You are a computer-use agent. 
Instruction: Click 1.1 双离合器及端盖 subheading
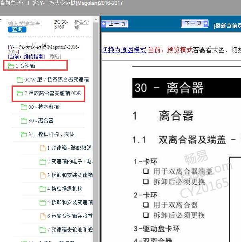(184, 140)
